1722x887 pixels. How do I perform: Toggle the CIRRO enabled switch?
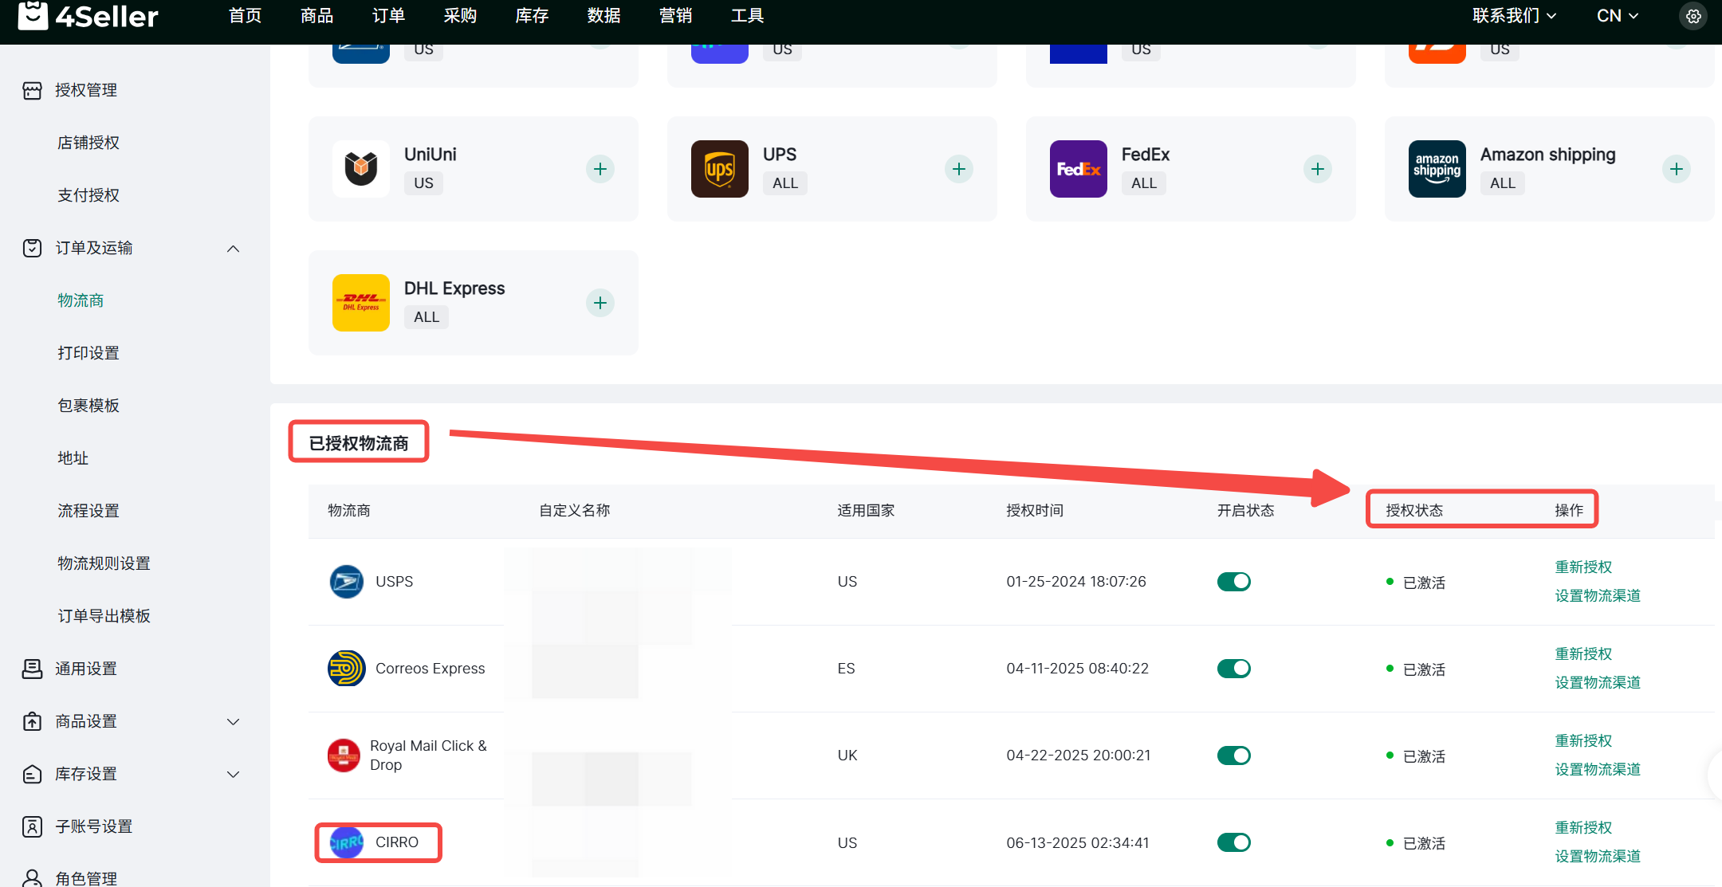(x=1233, y=842)
